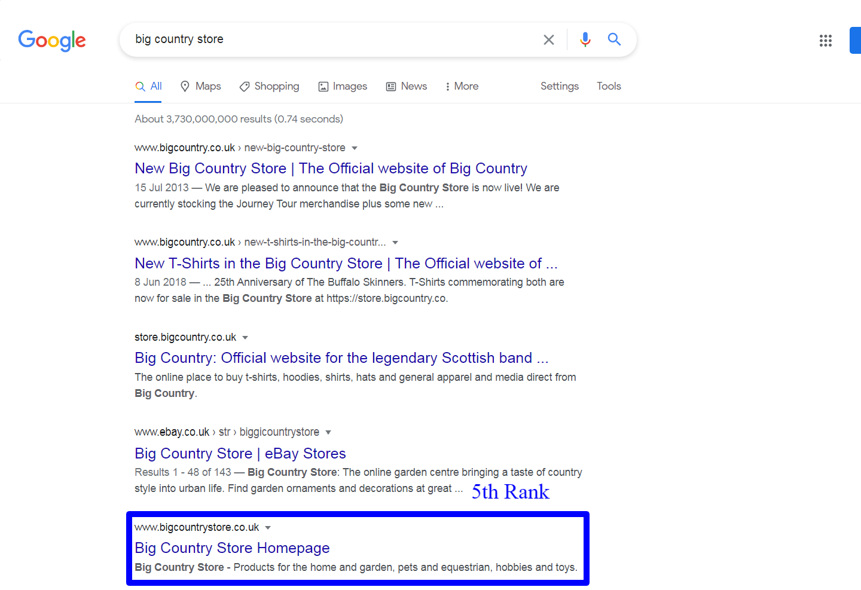
Task: Expand dropdown arrow next to www.bigcountrystore.co.uk
Action: 268,528
